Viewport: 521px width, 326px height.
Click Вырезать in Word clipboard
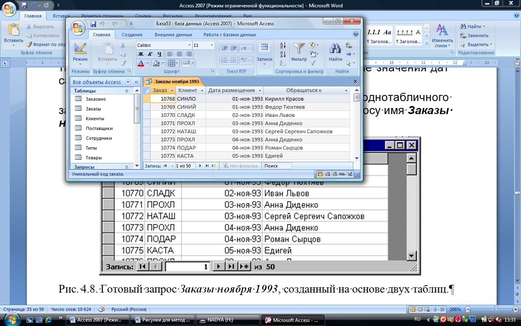pyautogui.click(x=41, y=26)
